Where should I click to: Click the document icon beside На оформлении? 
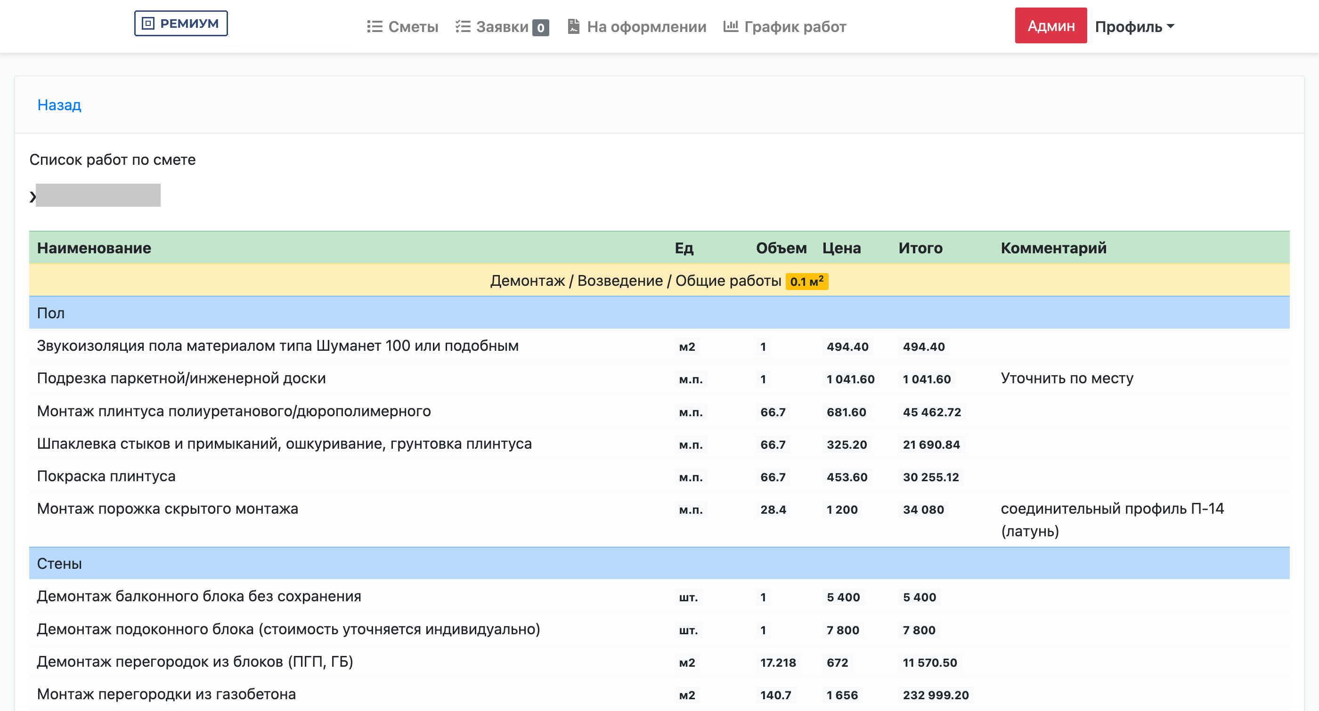[x=573, y=26]
